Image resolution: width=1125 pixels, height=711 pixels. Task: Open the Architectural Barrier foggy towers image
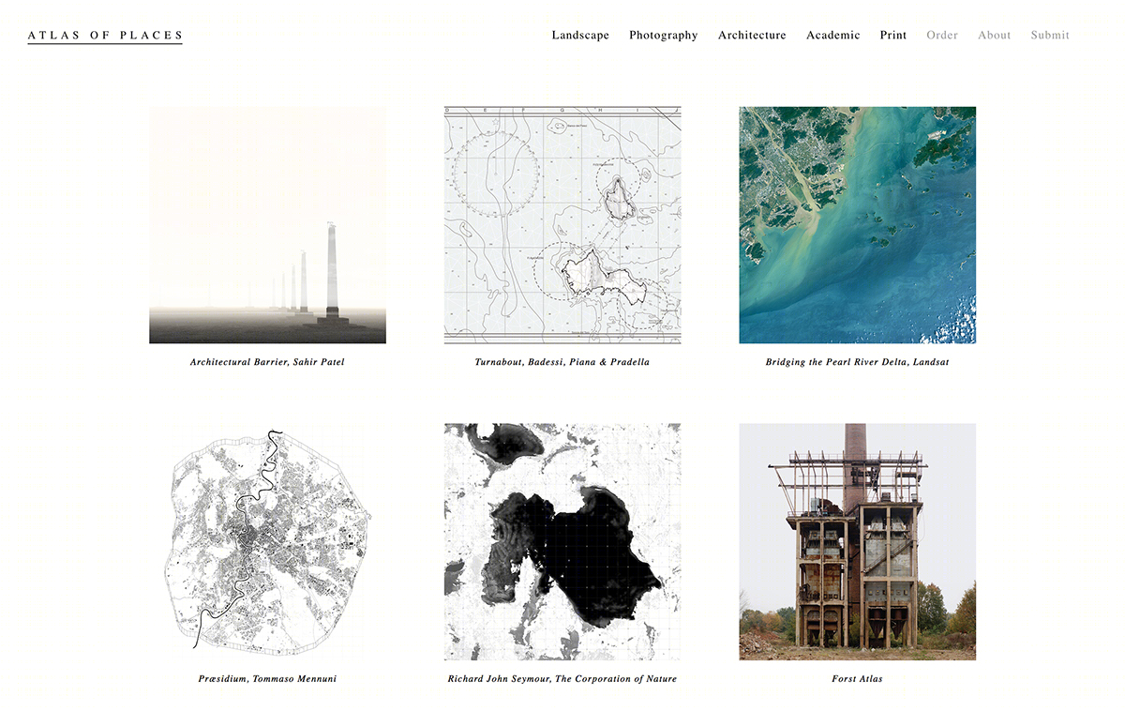point(267,225)
